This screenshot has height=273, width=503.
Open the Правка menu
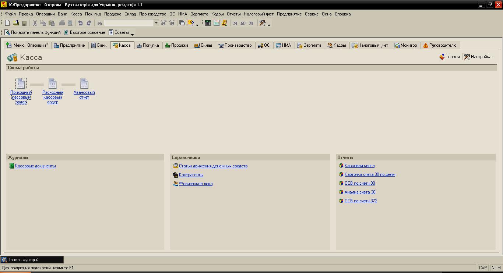[26, 14]
